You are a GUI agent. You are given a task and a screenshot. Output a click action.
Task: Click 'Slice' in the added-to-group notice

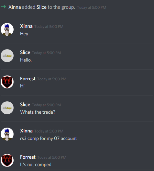pyautogui.click(x=41, y=7)
